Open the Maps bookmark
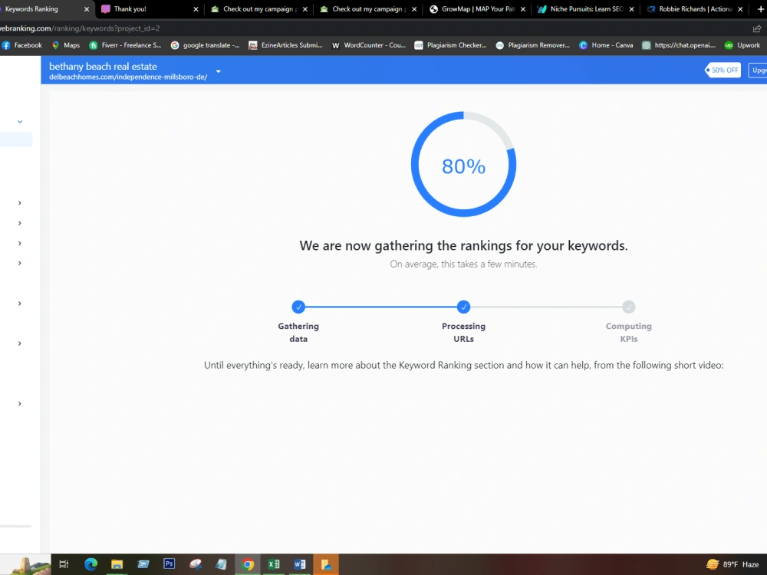 pyautogui.click(x=65, y=45)
